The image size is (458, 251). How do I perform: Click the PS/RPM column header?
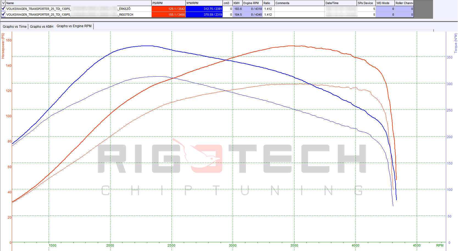click(x=168, y=3)
